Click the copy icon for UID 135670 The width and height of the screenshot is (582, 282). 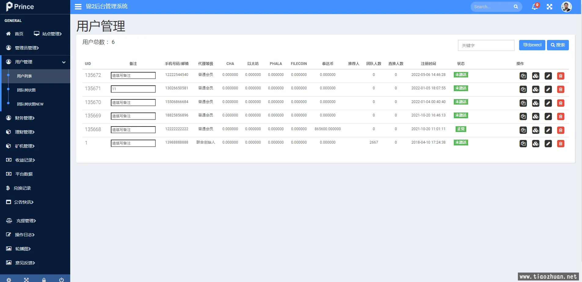[523, 103]
